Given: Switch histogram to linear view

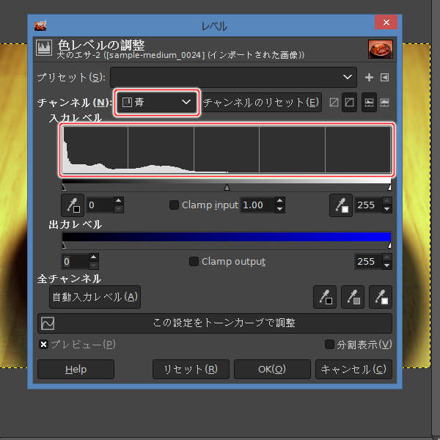Looking at the screenshot, I should pyautogui.click(x=369, y=102).
